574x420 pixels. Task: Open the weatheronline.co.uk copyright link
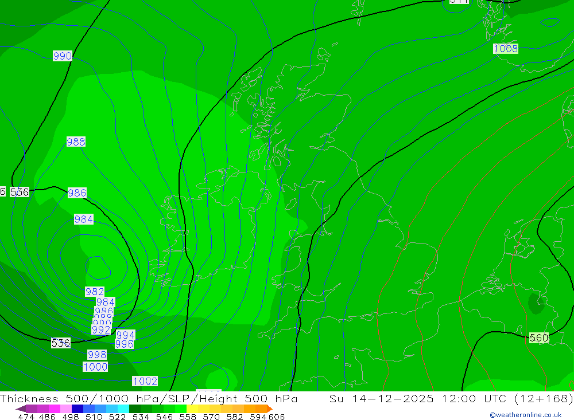(x=526, y=415)
